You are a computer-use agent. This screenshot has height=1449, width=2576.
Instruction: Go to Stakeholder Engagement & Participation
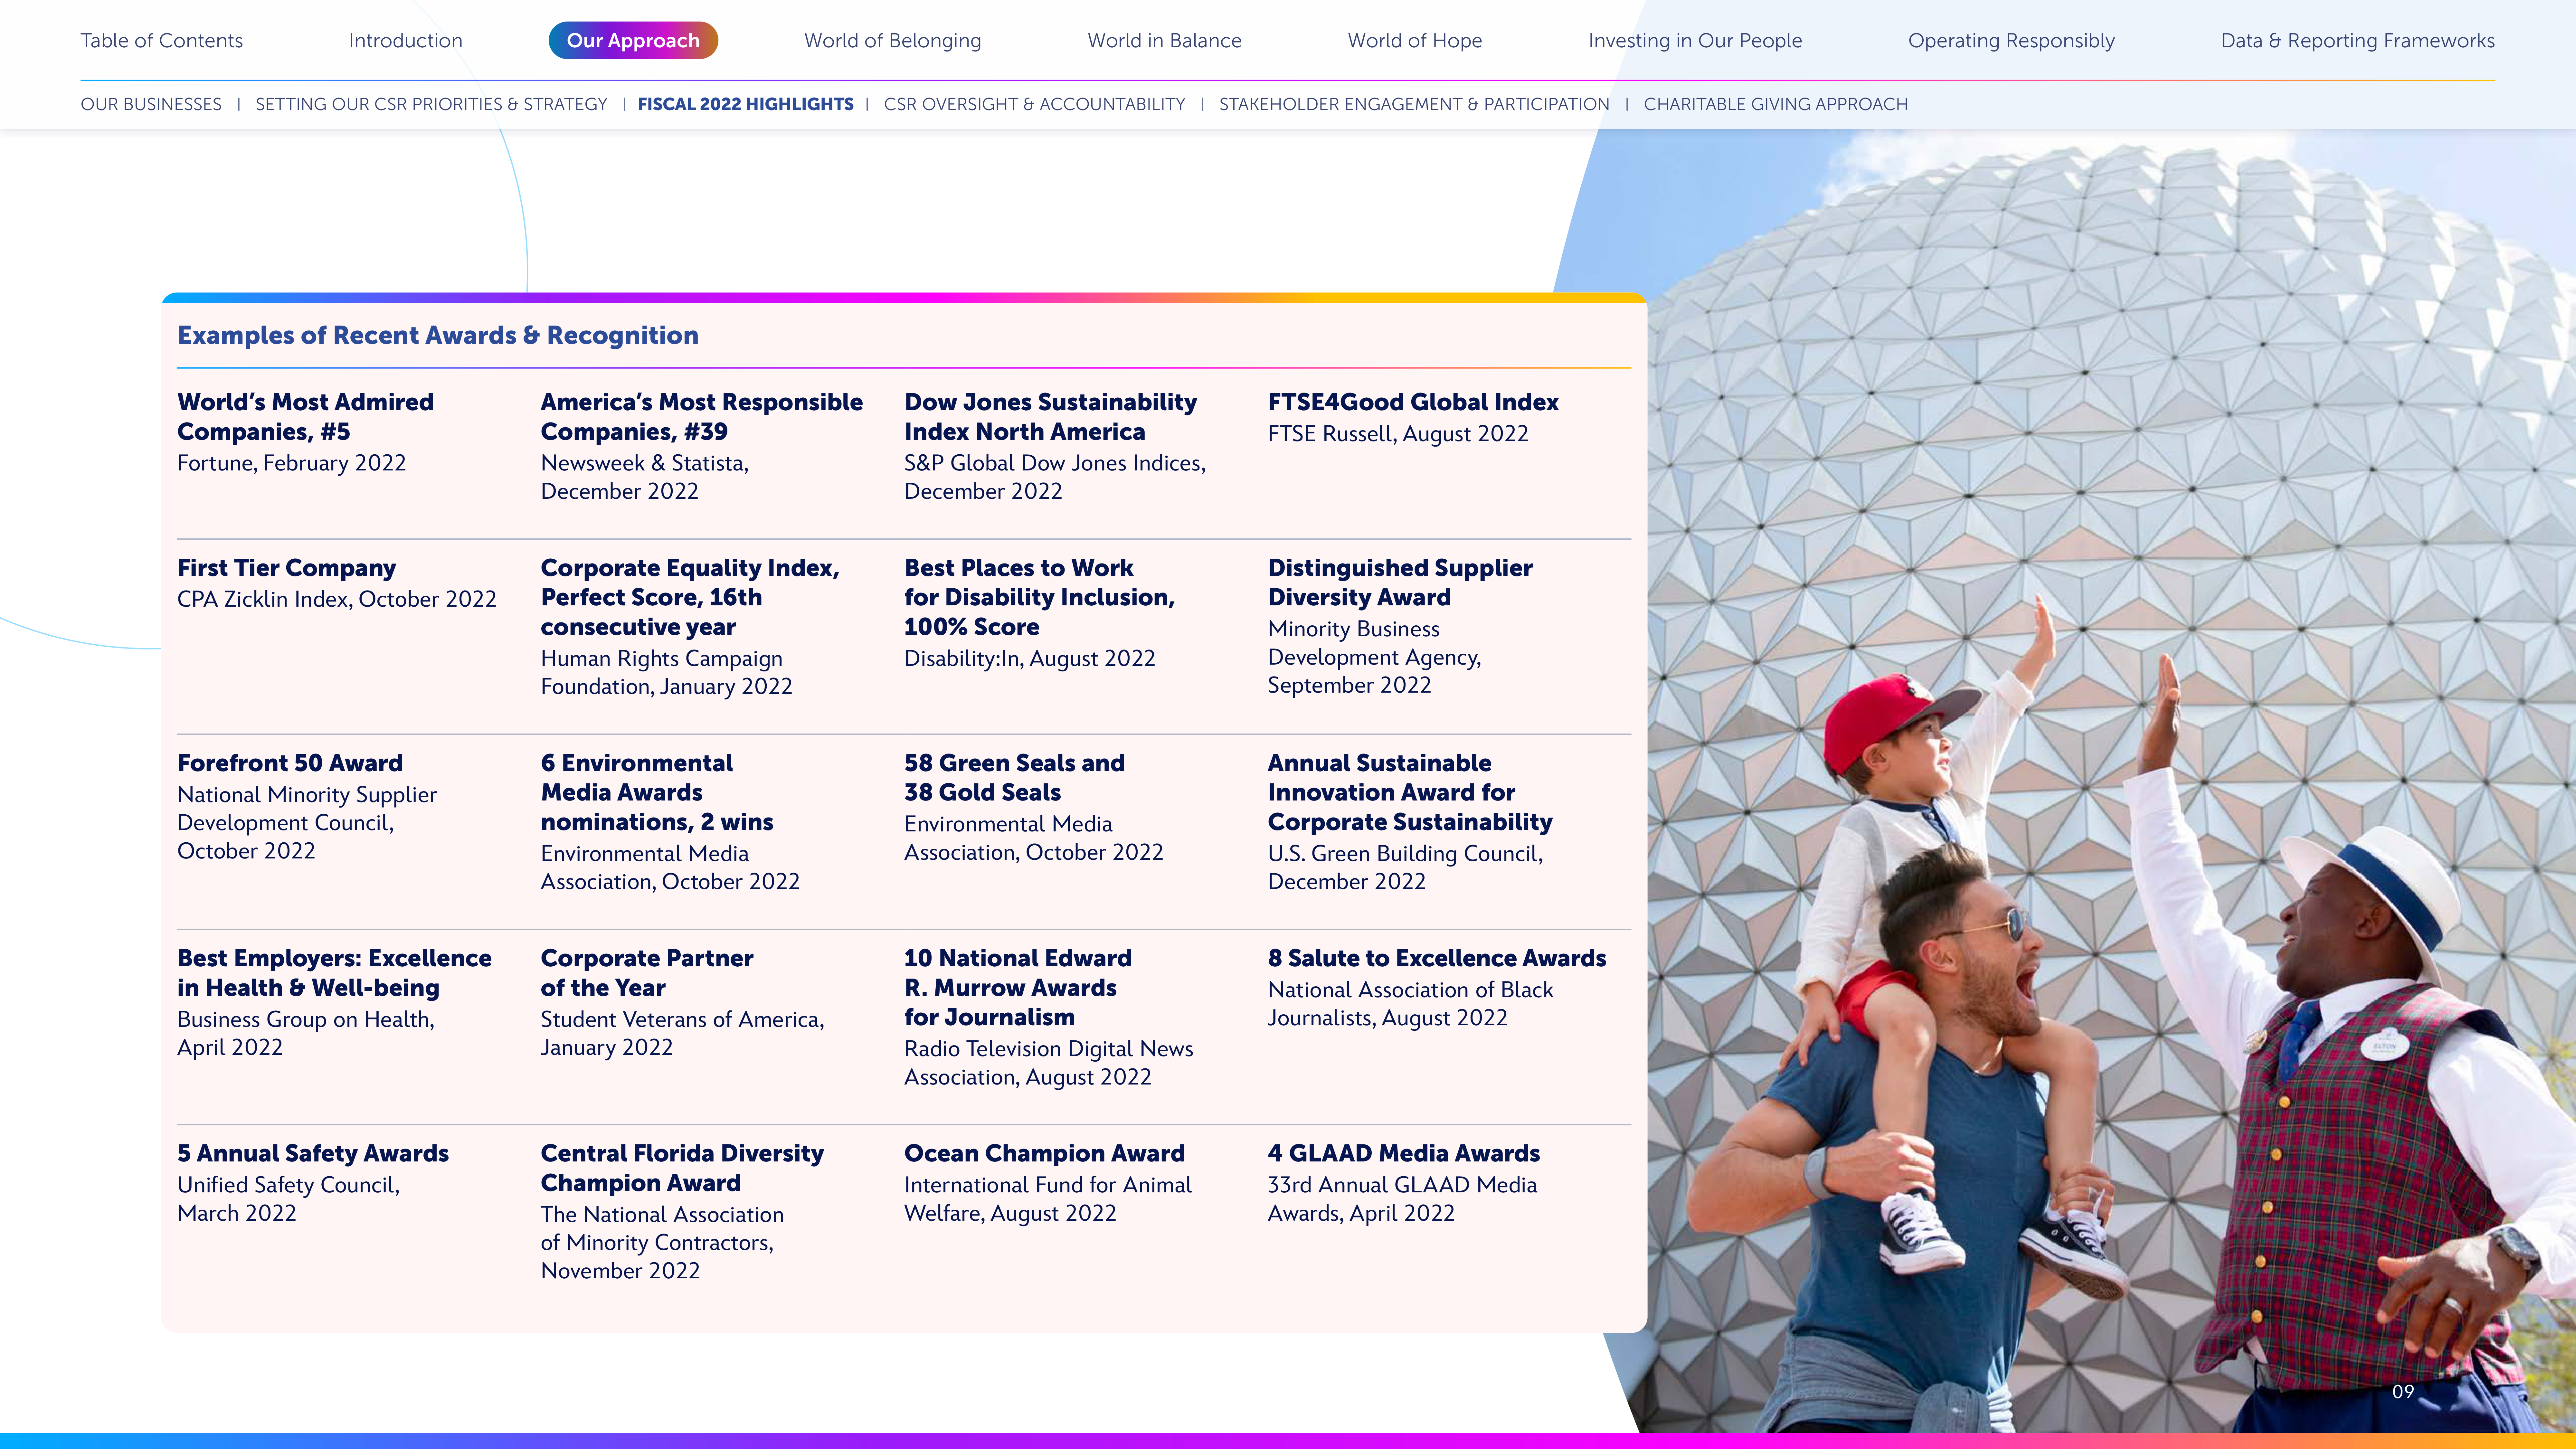click(1414, 104)
